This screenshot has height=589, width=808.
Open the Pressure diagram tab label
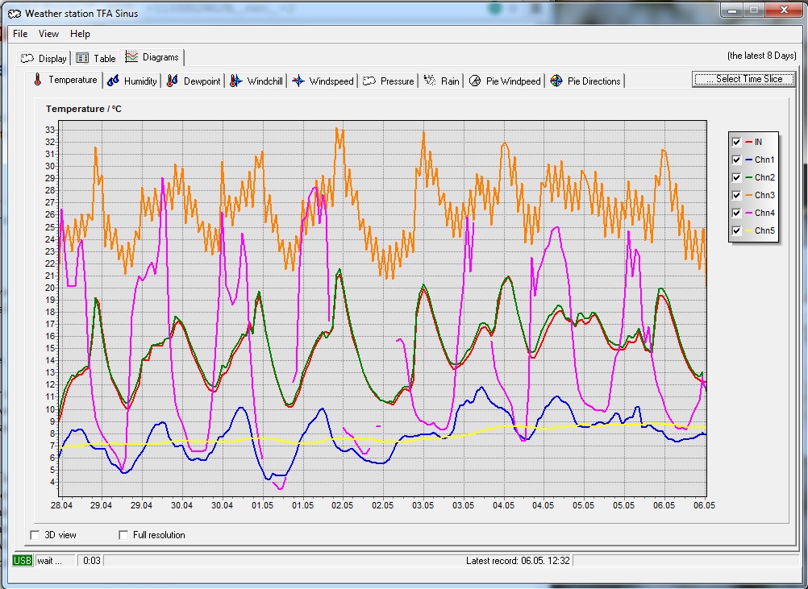click(x=397, y=81)
